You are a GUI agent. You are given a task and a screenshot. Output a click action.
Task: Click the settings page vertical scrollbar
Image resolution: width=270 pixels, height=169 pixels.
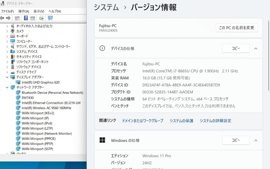(x=269, y=55)
